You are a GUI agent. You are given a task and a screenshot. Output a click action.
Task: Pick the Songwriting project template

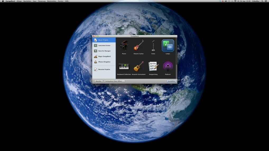[153, 66]
